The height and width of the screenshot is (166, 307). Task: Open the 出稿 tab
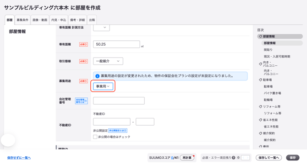pos(92,20)
